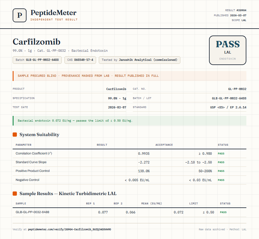Select mean value 0.072 in results table
The width and height of the screenshot is (259, 239).
tap(178, 212)
